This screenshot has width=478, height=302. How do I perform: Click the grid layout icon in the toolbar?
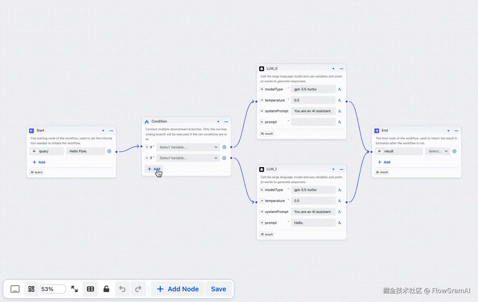[x=31, y=289]
